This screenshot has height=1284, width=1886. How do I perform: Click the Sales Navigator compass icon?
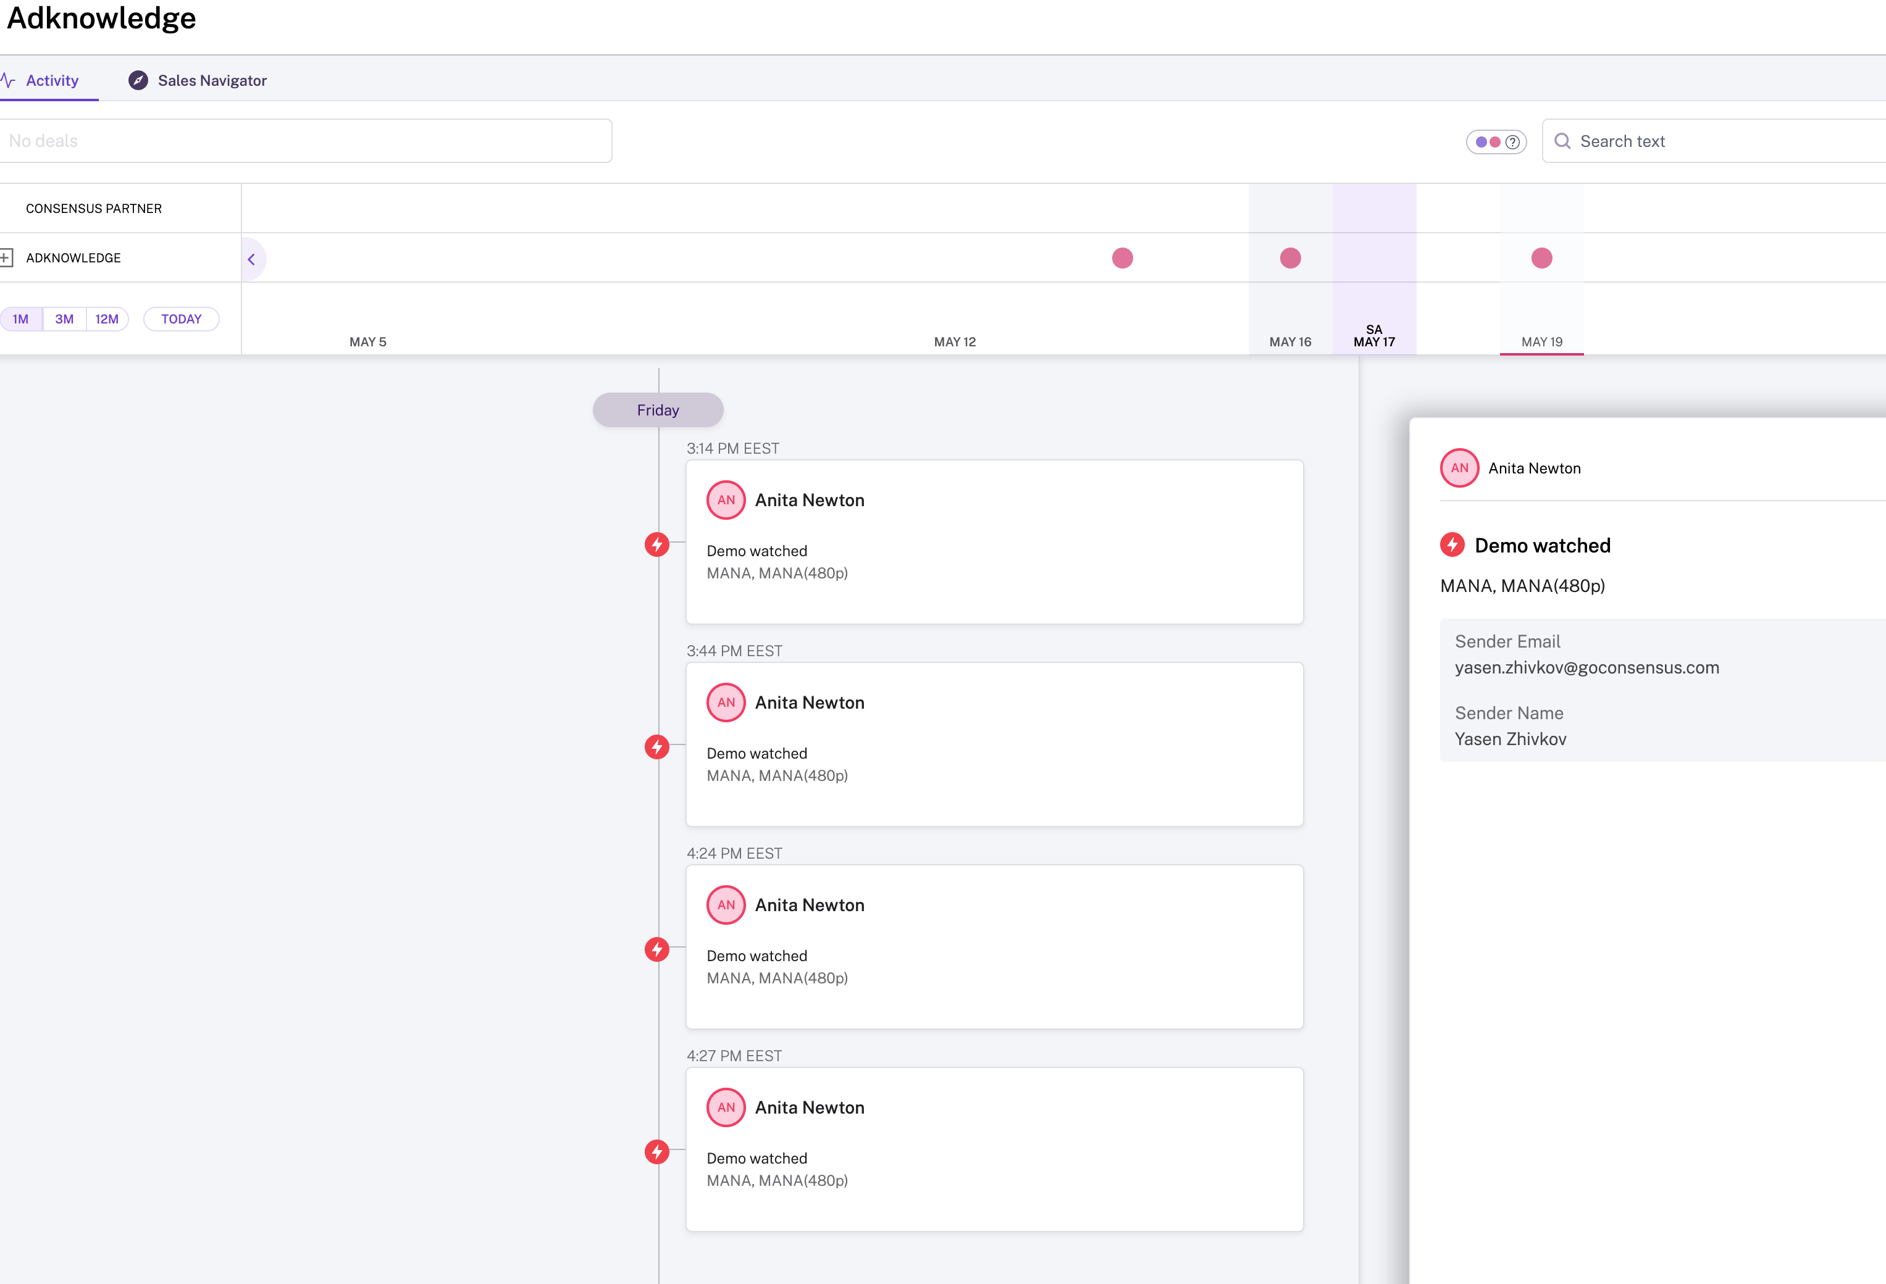(138, 80)
